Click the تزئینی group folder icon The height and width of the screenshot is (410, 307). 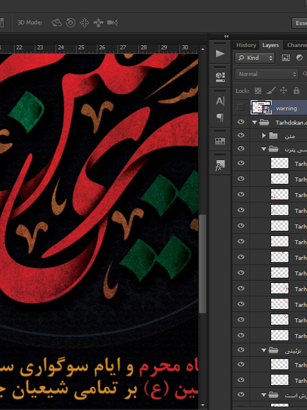click(273, 350)
